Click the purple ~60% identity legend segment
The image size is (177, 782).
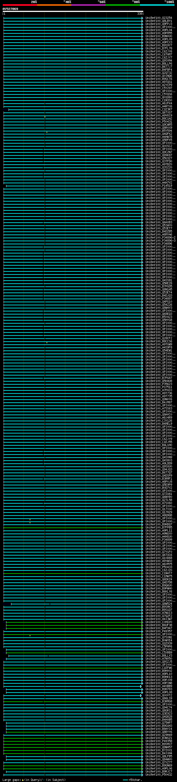point(89,5)
